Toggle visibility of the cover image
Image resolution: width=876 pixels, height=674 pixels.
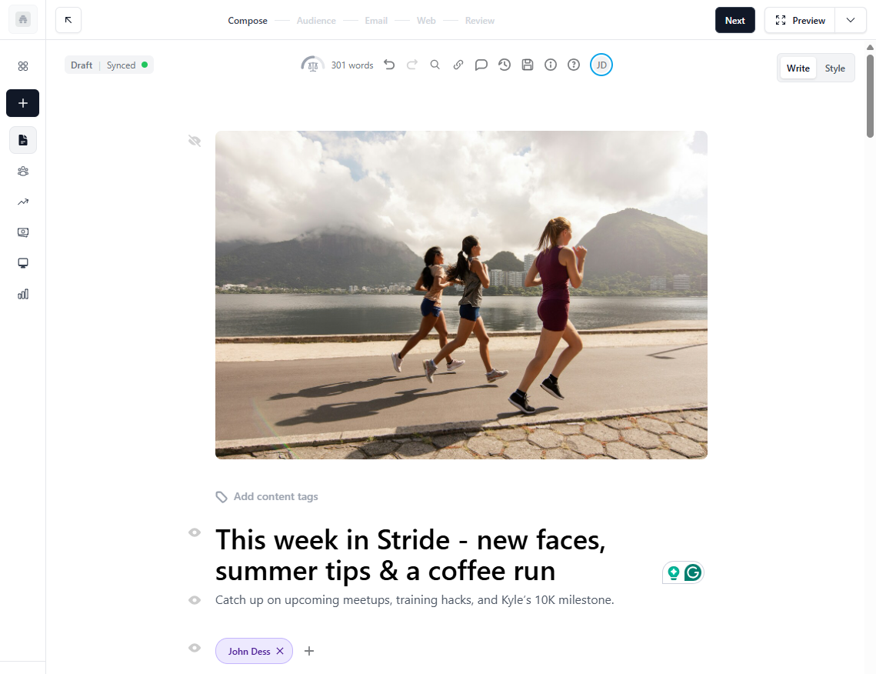coord(195,141)
